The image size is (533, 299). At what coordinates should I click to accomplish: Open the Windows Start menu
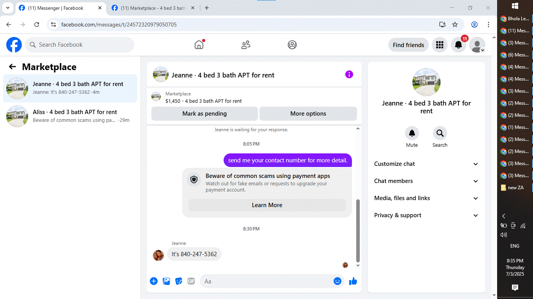[515, 6]
